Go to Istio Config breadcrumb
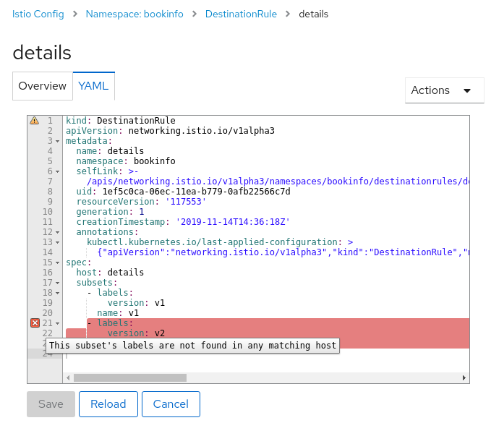491x423 pixels. pyautogui.click(x=38, y=14)
